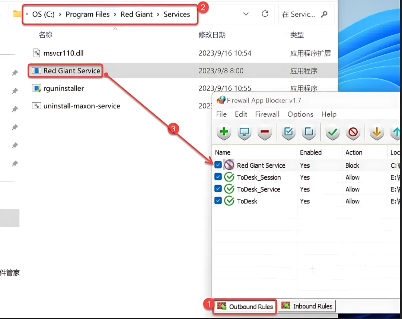
Task: Click the 应用程序扩展 type cell
Action: 310,53
